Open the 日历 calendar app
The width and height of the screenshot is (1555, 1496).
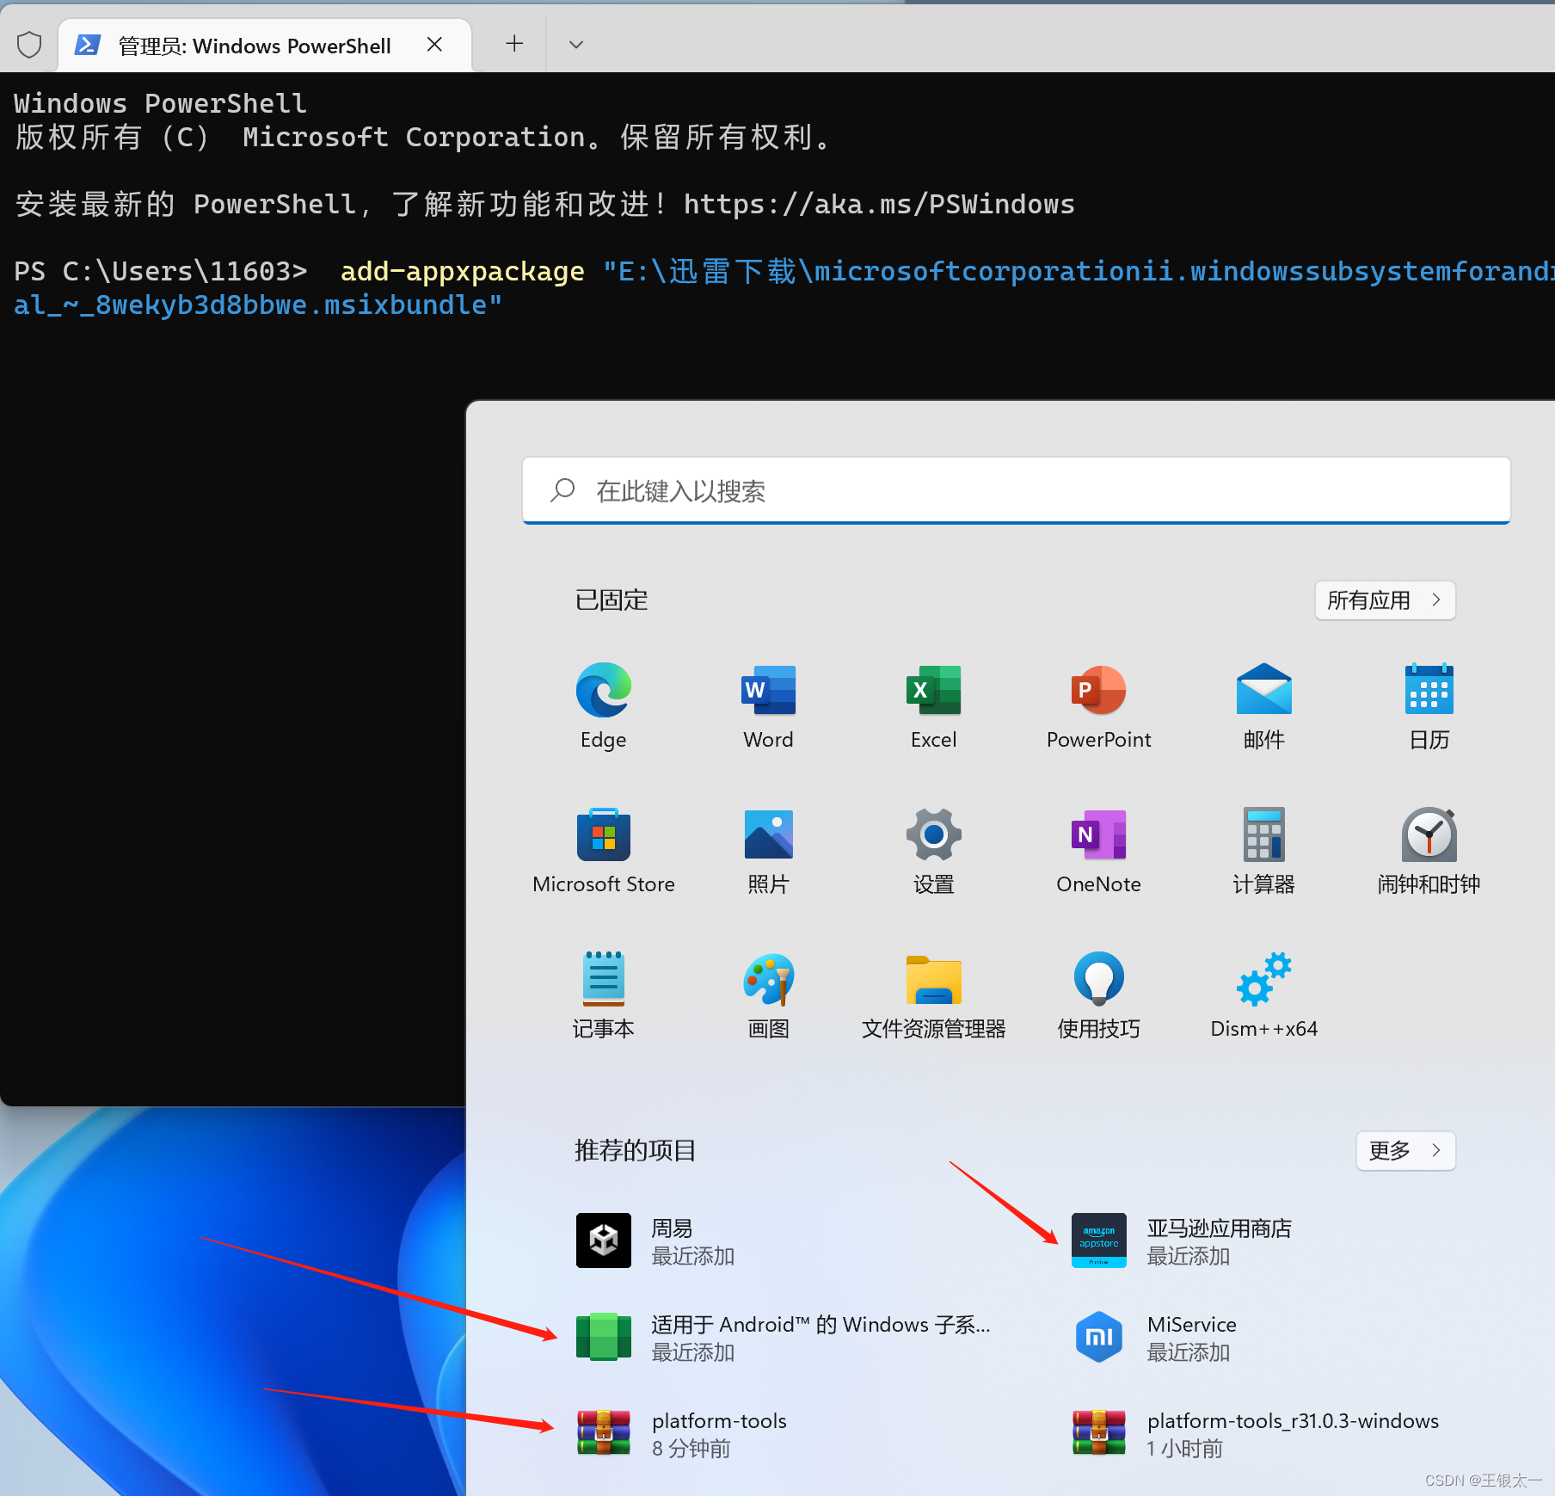(x=1429, y=705)
